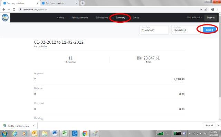
Task: Open Microsoft Excel from taskbar
Action: (x=65, y=133)
